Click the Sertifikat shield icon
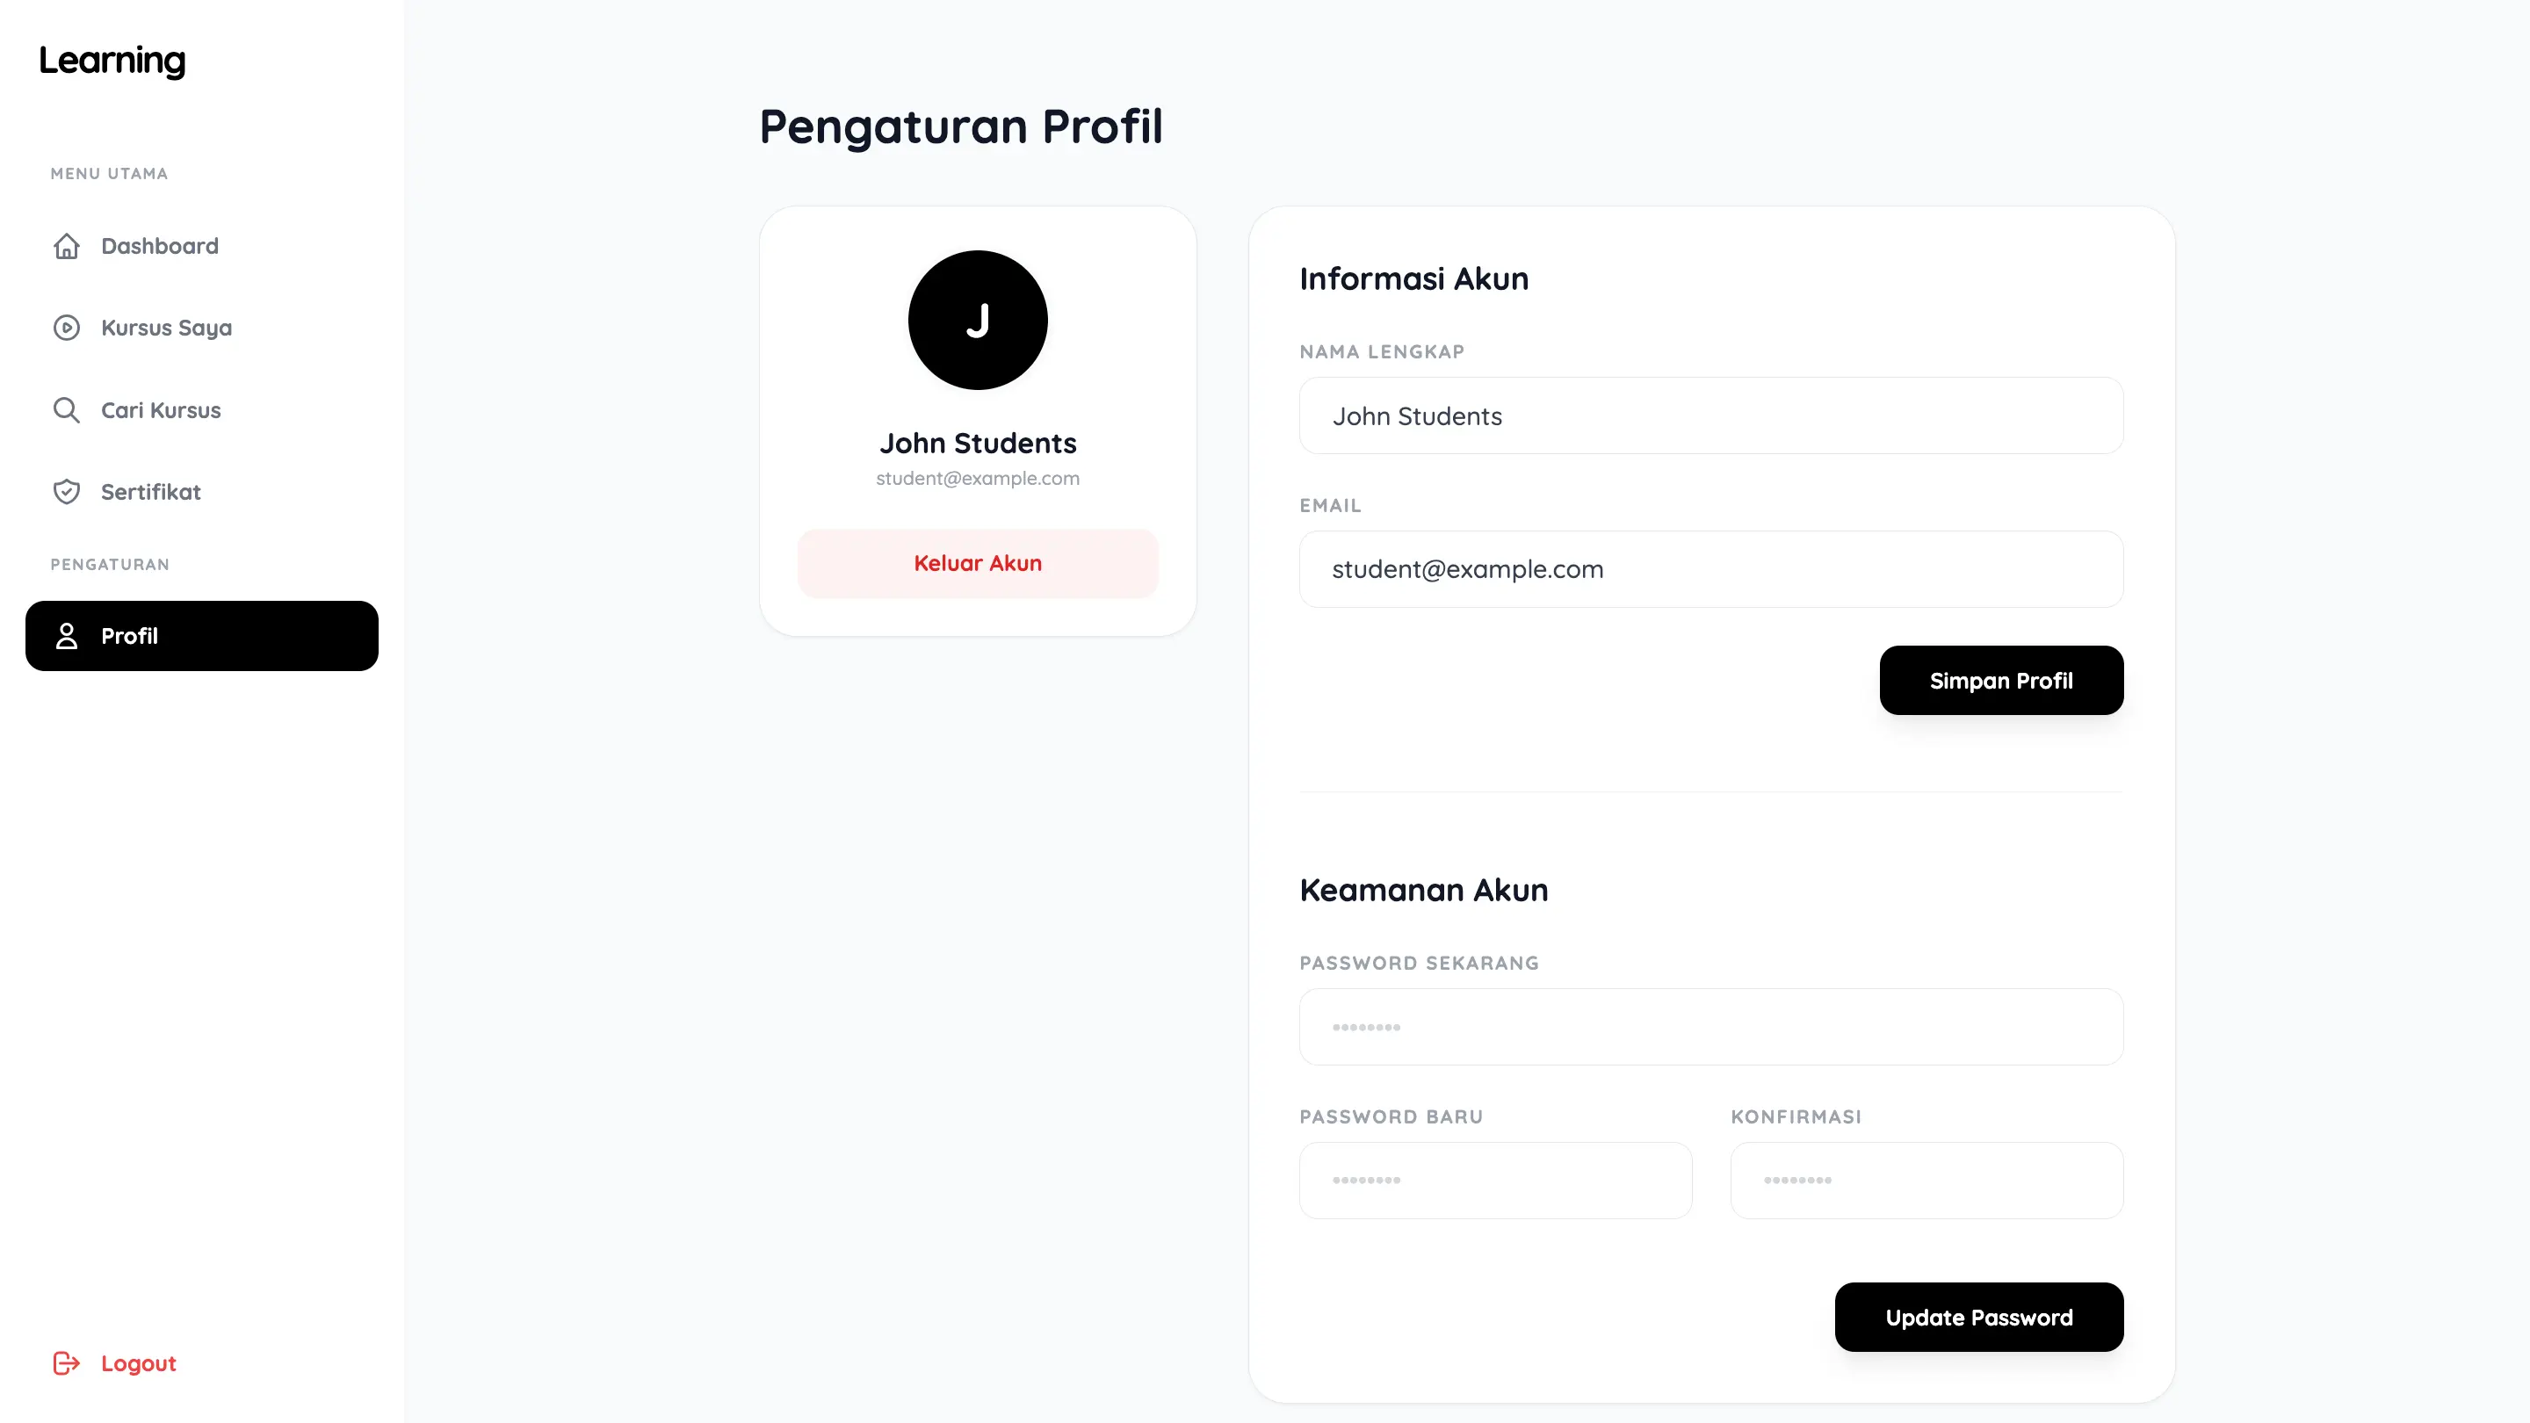 pyautogui.click(x=67, y=491)
